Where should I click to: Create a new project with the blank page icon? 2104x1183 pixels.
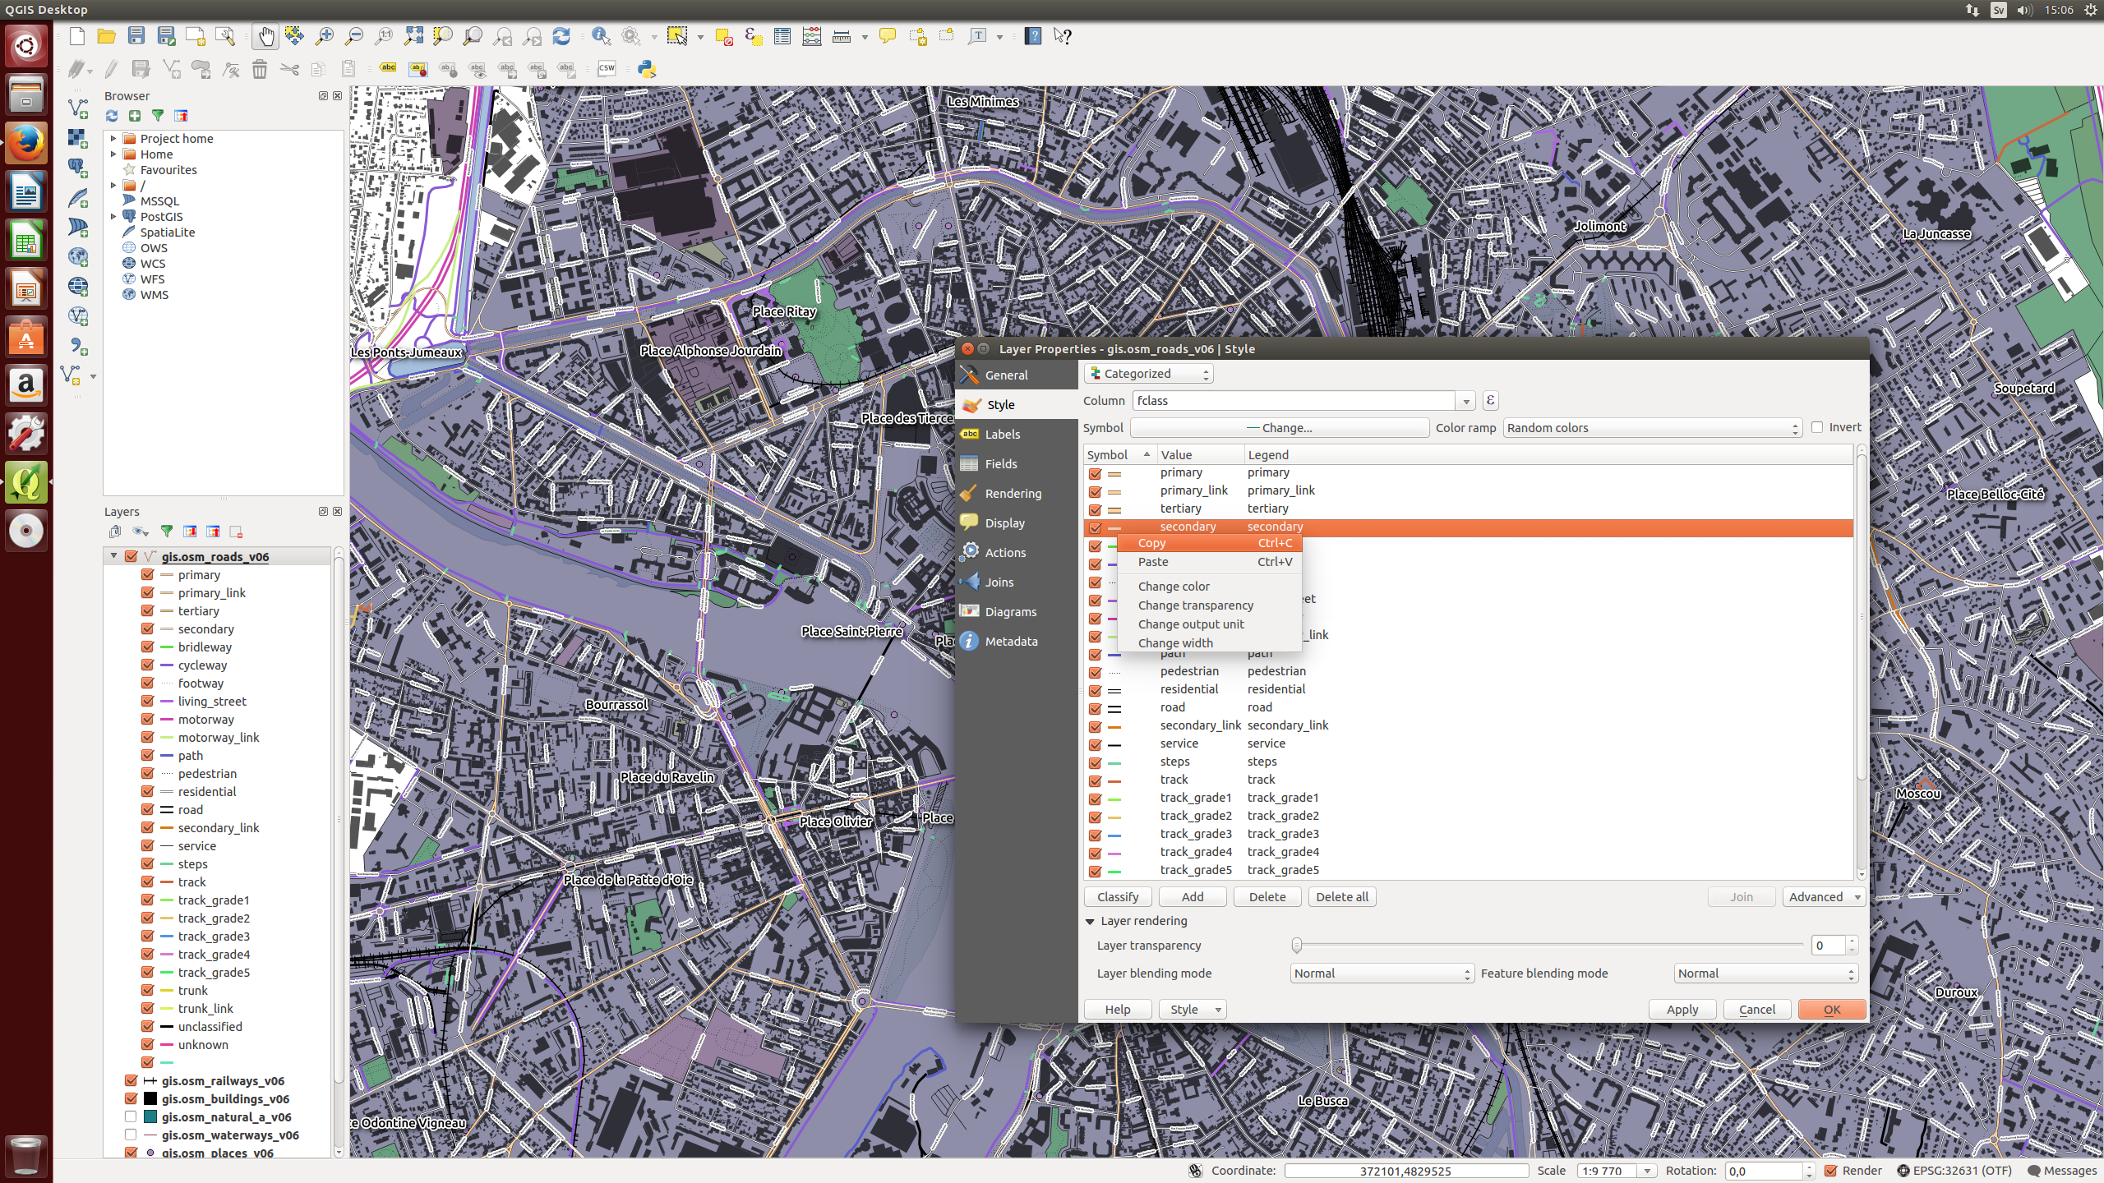point(77,36)
